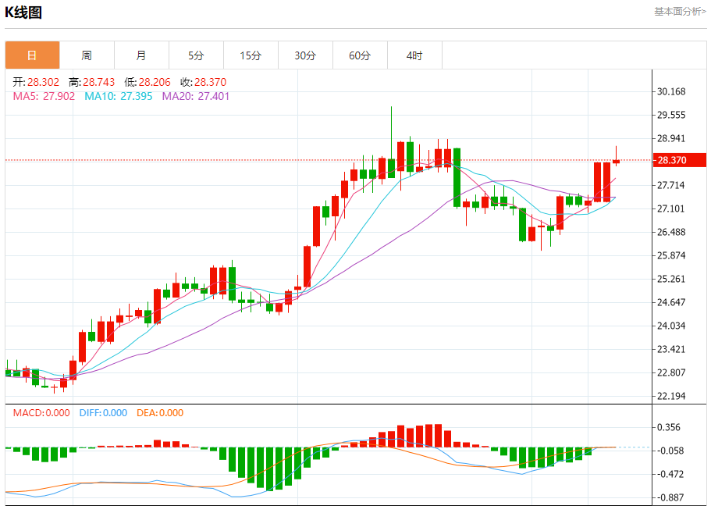Select the 日 daily chart tab

pyautogui.click(x=32, y=55)
